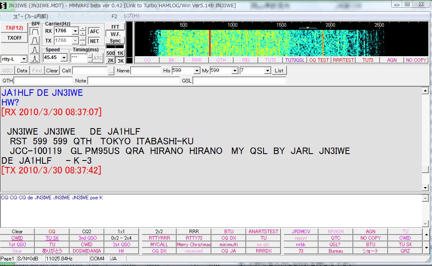
Task: Open the band 7 dropdown
Action: tap(267, 71)
